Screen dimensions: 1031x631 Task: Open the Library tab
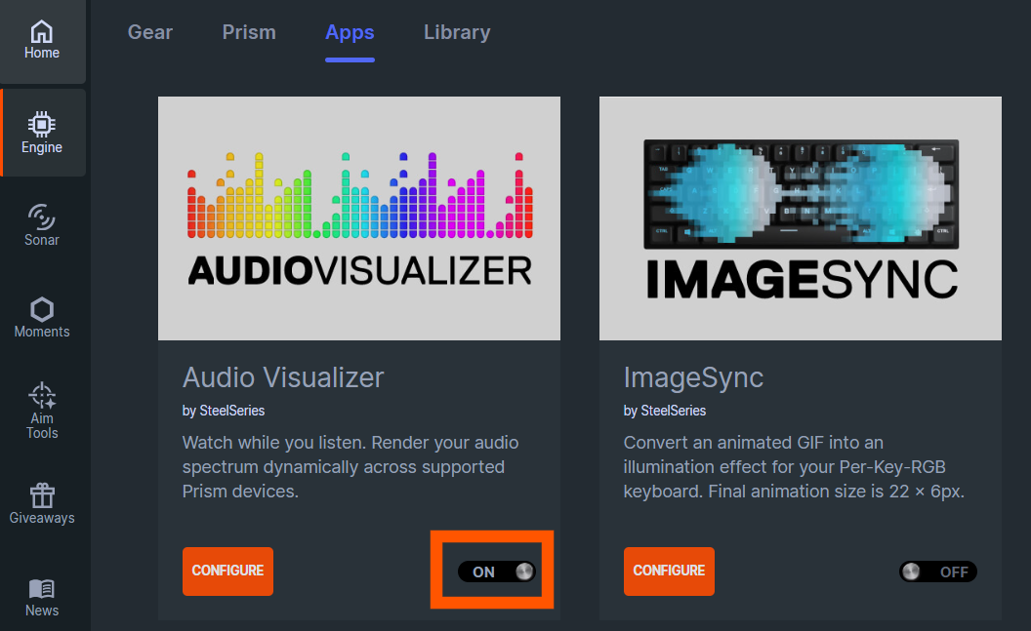click(x=457, y=32)
